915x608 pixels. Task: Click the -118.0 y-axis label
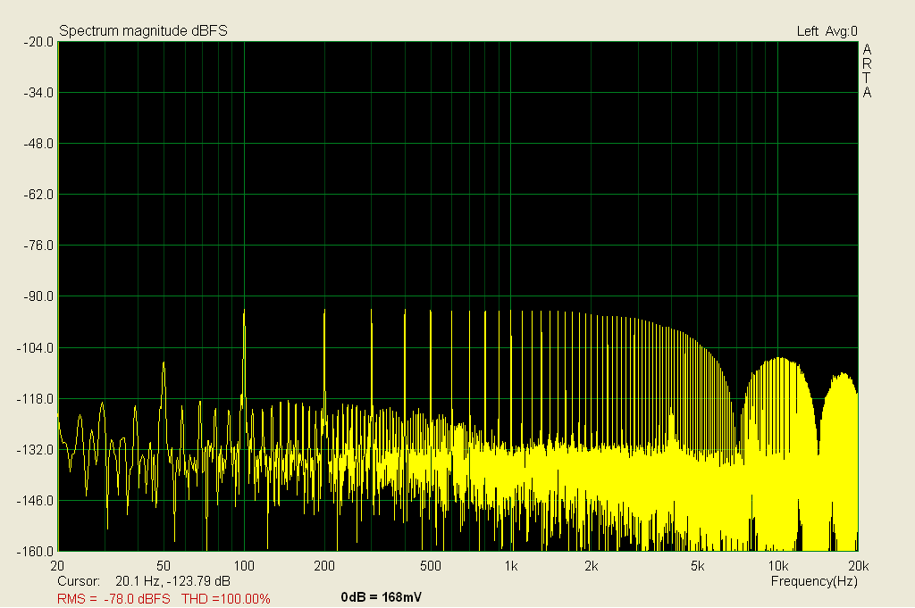click(x=36, y=399)
